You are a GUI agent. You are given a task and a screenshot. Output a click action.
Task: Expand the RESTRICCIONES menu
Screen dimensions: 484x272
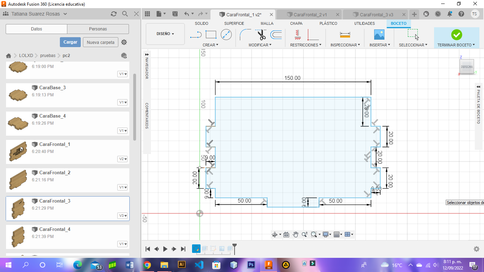coord(306,45)
